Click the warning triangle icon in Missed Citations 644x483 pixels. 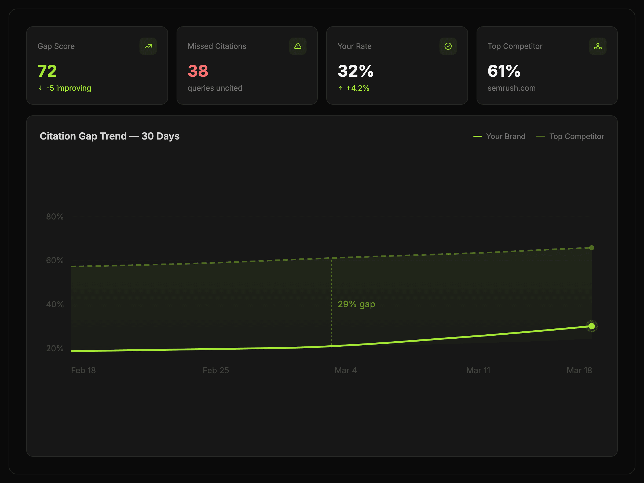coord(298,46)
